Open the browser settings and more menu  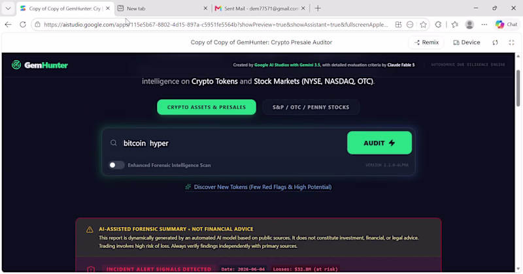pyautogui.click(x=484, y=24)
